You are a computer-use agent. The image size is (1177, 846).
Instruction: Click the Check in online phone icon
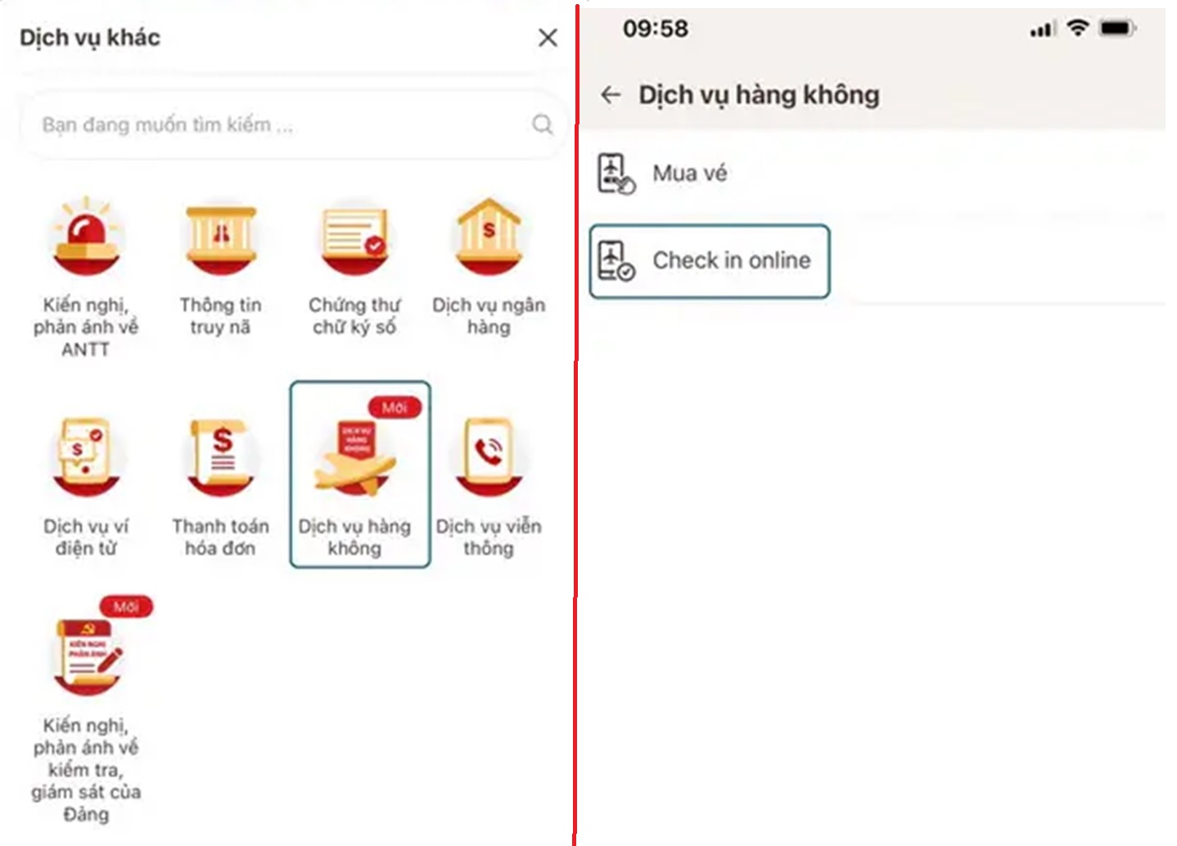click(616, 261)
